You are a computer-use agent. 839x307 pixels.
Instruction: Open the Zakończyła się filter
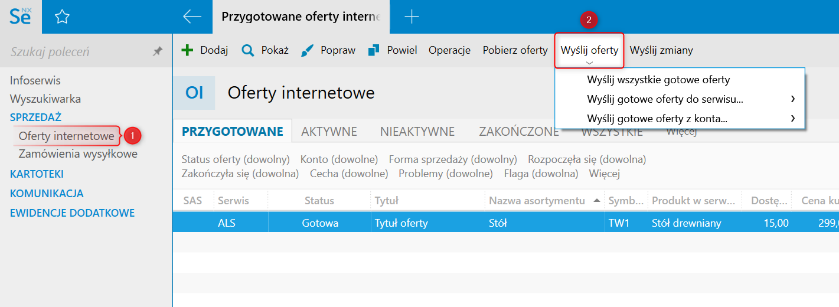[x=240, y=174]
